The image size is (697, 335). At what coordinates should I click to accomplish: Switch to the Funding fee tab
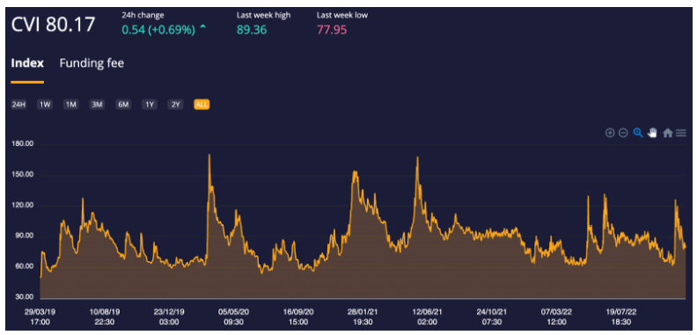coord(92,63)
